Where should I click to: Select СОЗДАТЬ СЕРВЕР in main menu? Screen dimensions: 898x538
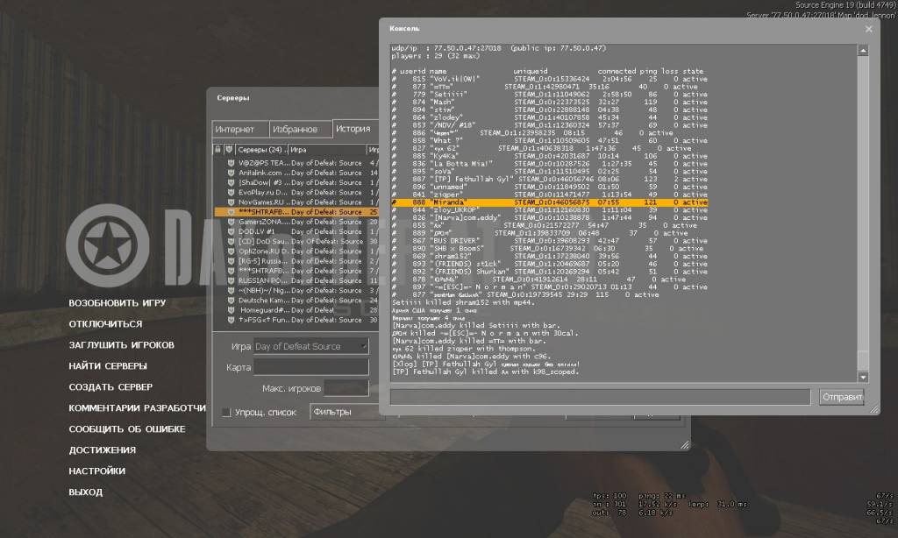point(110,387)
